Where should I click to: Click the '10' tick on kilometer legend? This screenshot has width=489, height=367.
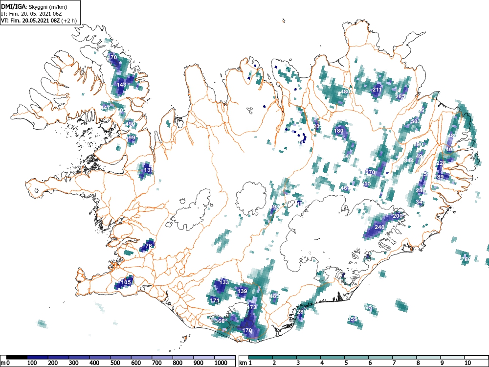(x=467, y=363)
